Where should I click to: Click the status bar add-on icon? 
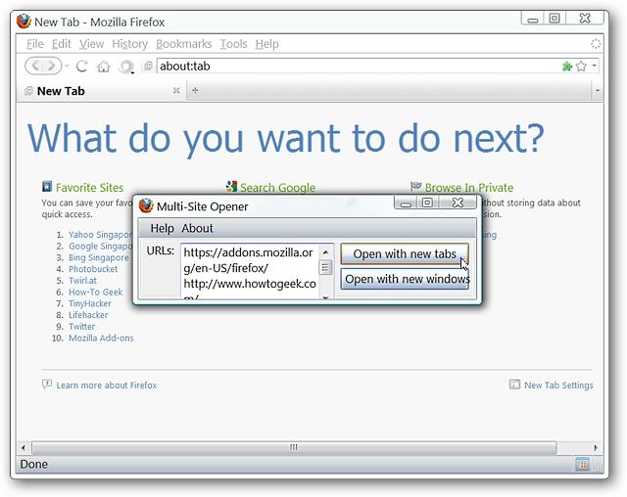[582, 465]
